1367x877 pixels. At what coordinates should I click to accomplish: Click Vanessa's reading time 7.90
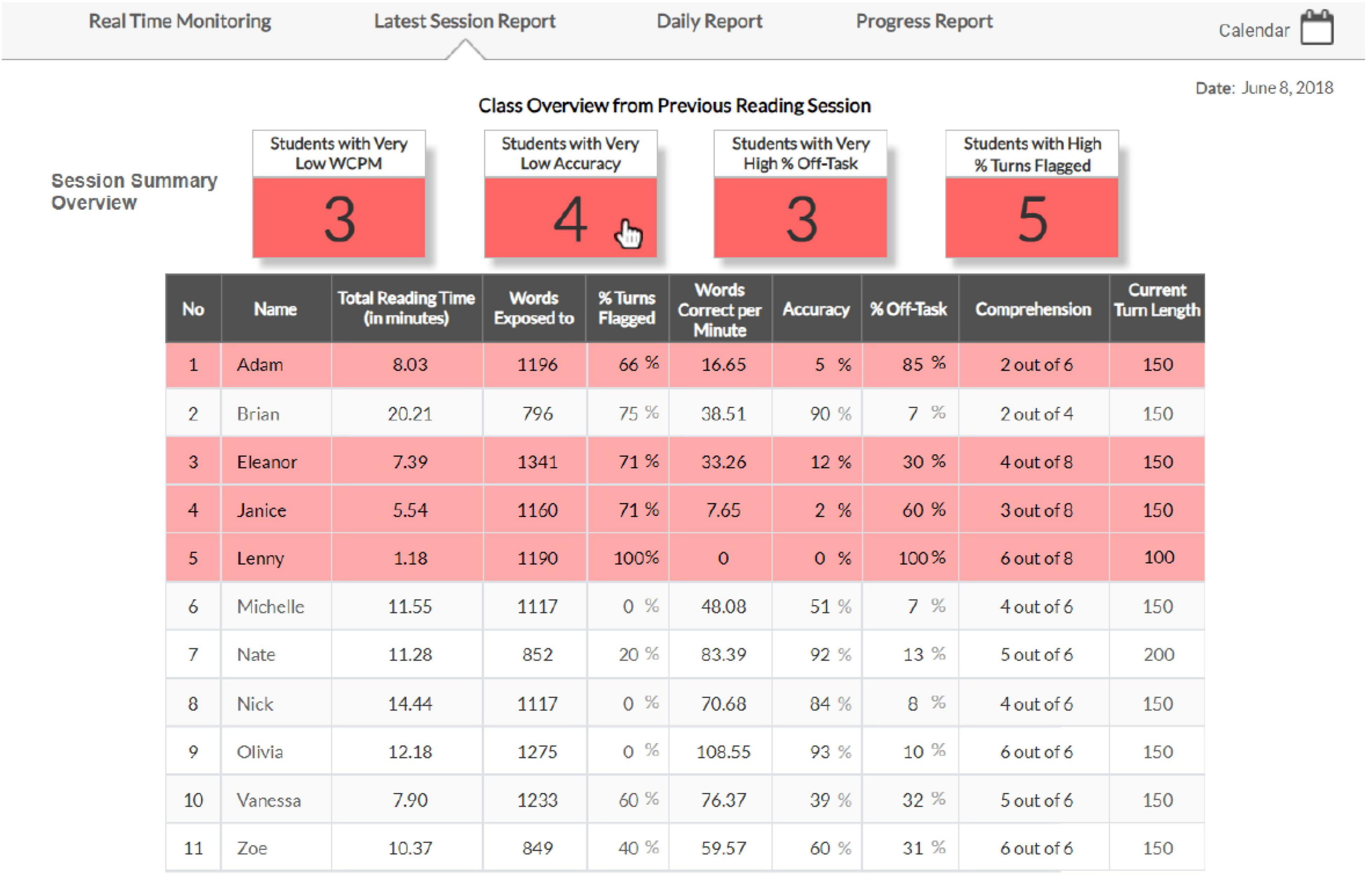click(410, 800)
